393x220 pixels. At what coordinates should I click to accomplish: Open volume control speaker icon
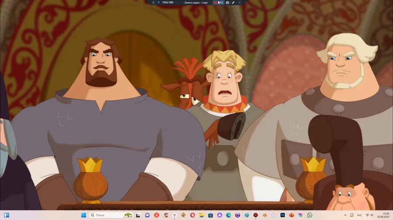pyautogui.click(x=372, y=215)
